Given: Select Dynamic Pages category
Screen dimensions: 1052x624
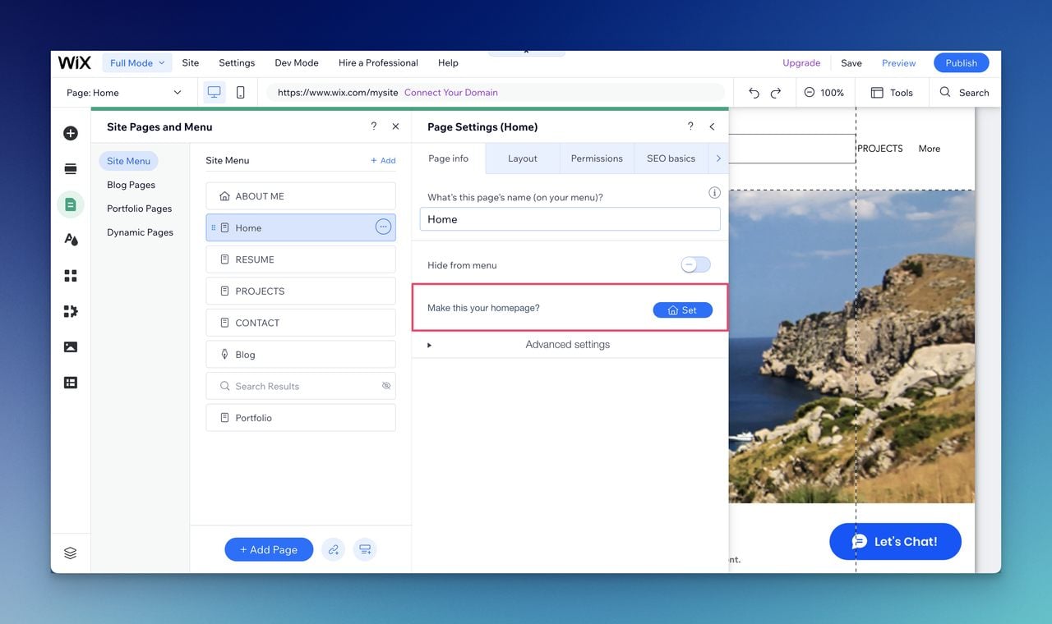Looking at the screenshot, I should tap(140, 232).
